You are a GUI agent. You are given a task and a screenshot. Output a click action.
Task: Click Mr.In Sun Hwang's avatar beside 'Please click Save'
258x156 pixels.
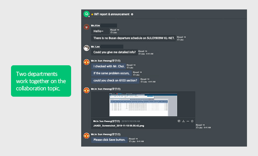(x=87, y=136)
